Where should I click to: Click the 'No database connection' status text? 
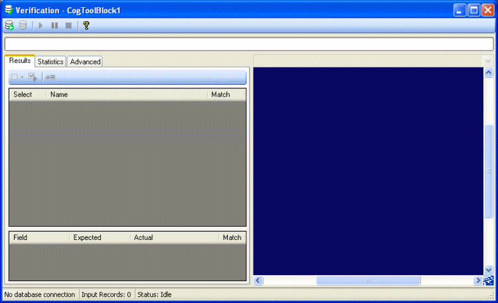(40, 295)
